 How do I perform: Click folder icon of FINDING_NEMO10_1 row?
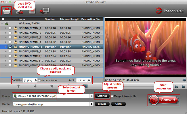[15, 56]
